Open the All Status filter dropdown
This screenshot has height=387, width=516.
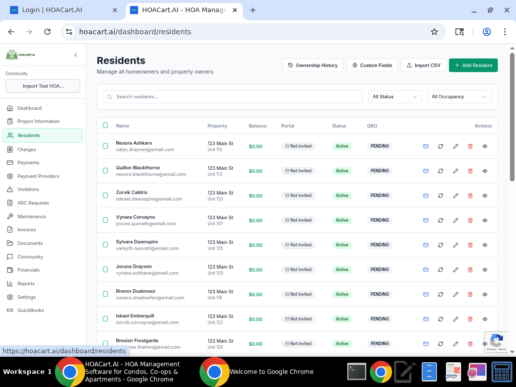[395, 96]
